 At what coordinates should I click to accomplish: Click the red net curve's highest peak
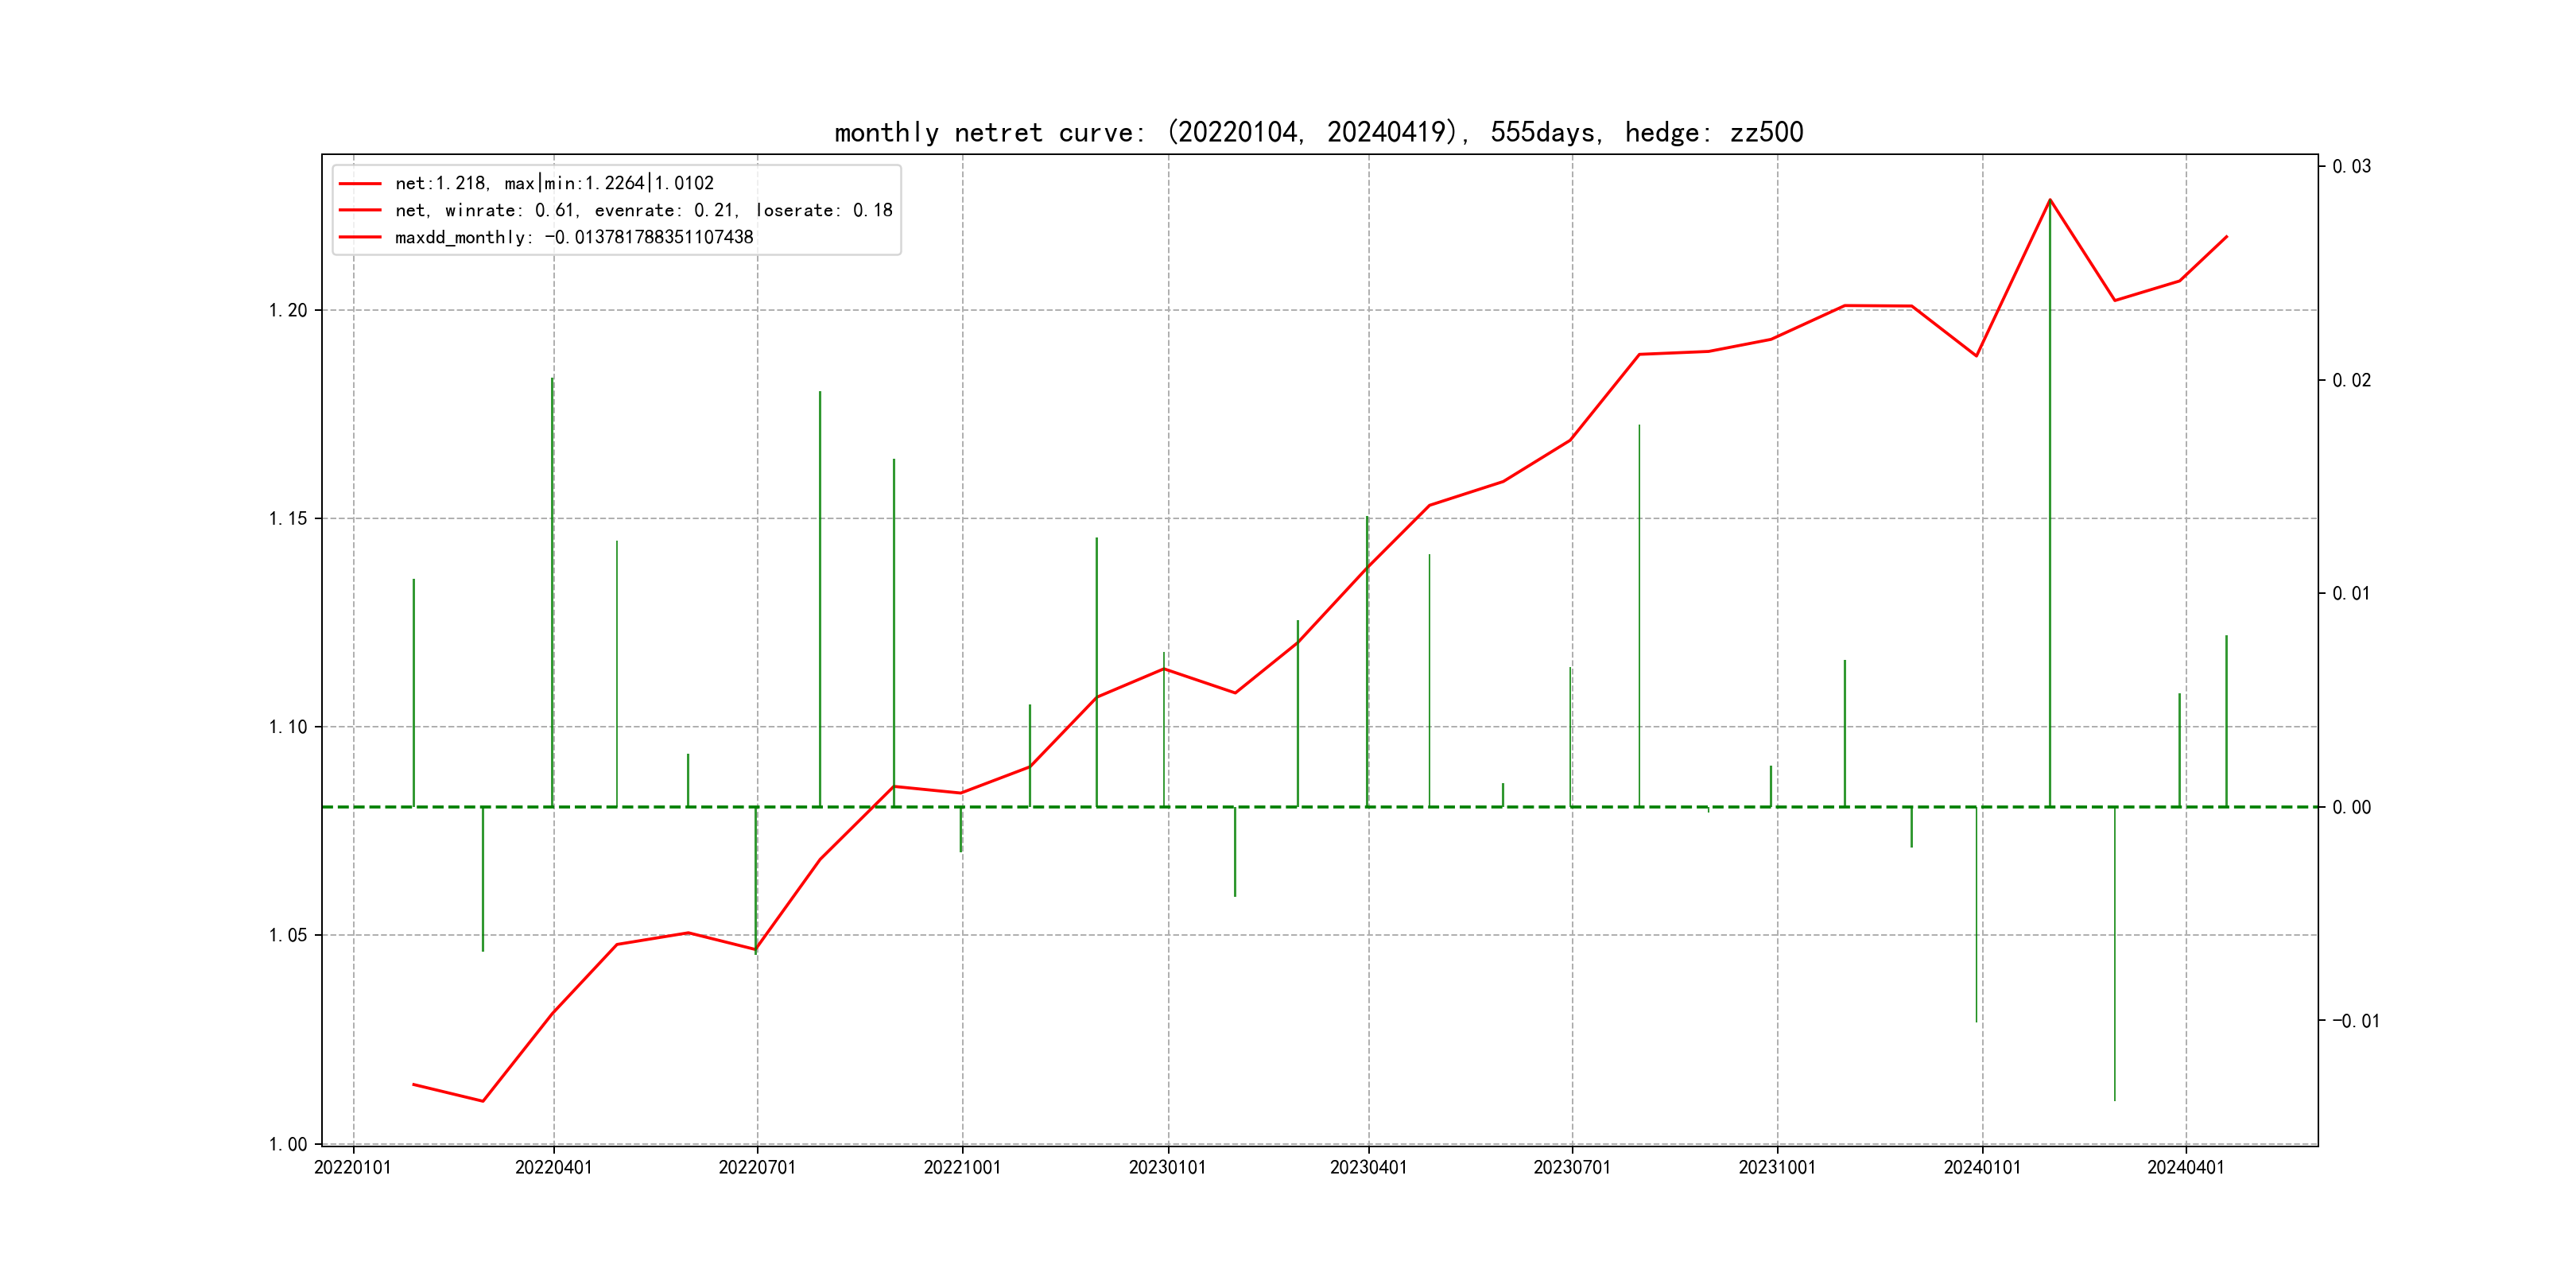click(2050, 200)
